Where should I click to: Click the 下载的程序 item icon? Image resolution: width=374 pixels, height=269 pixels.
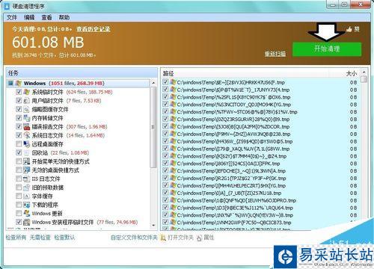pos(27,205)
